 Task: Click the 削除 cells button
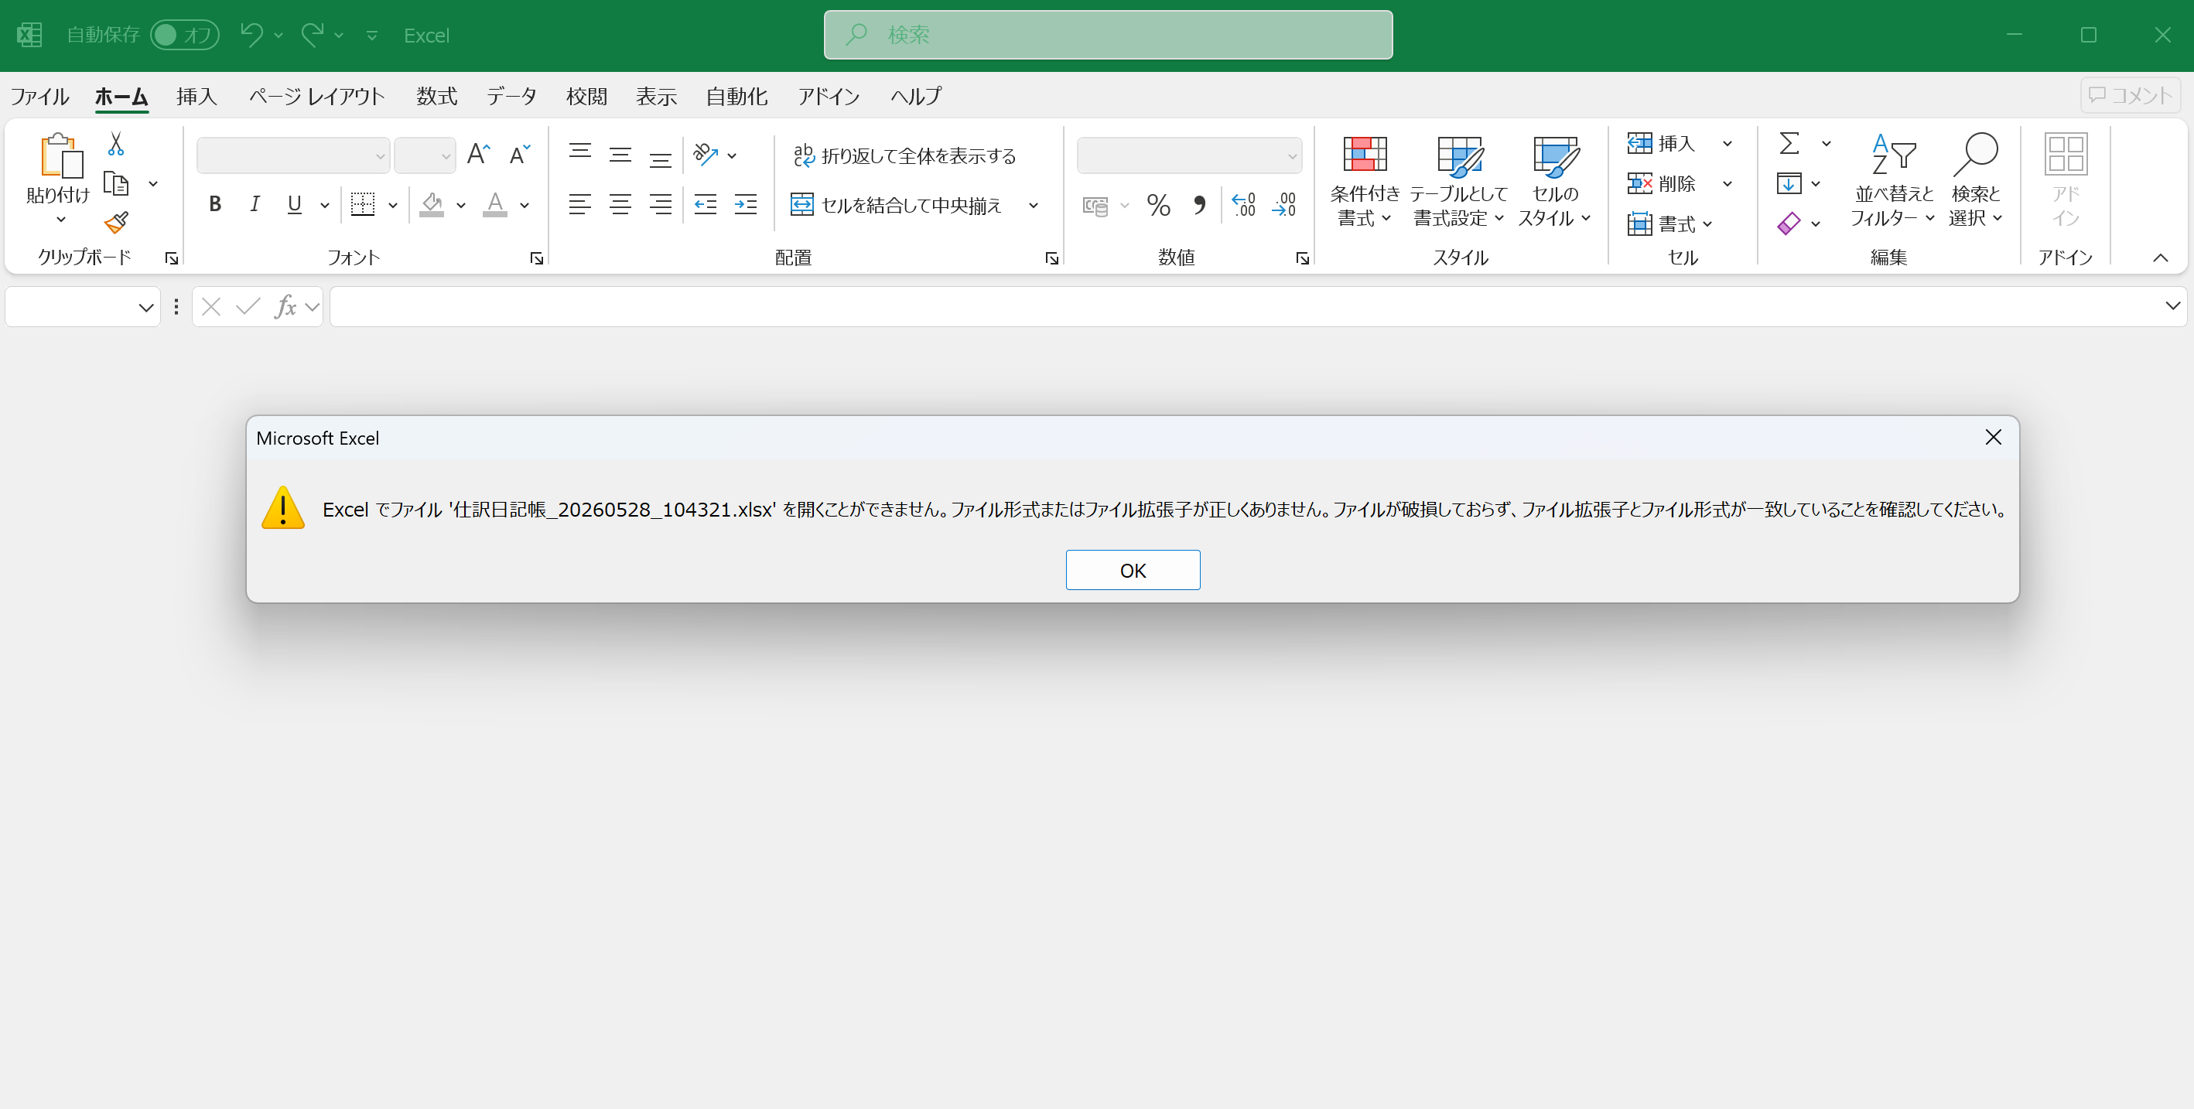coord(1662,184)
